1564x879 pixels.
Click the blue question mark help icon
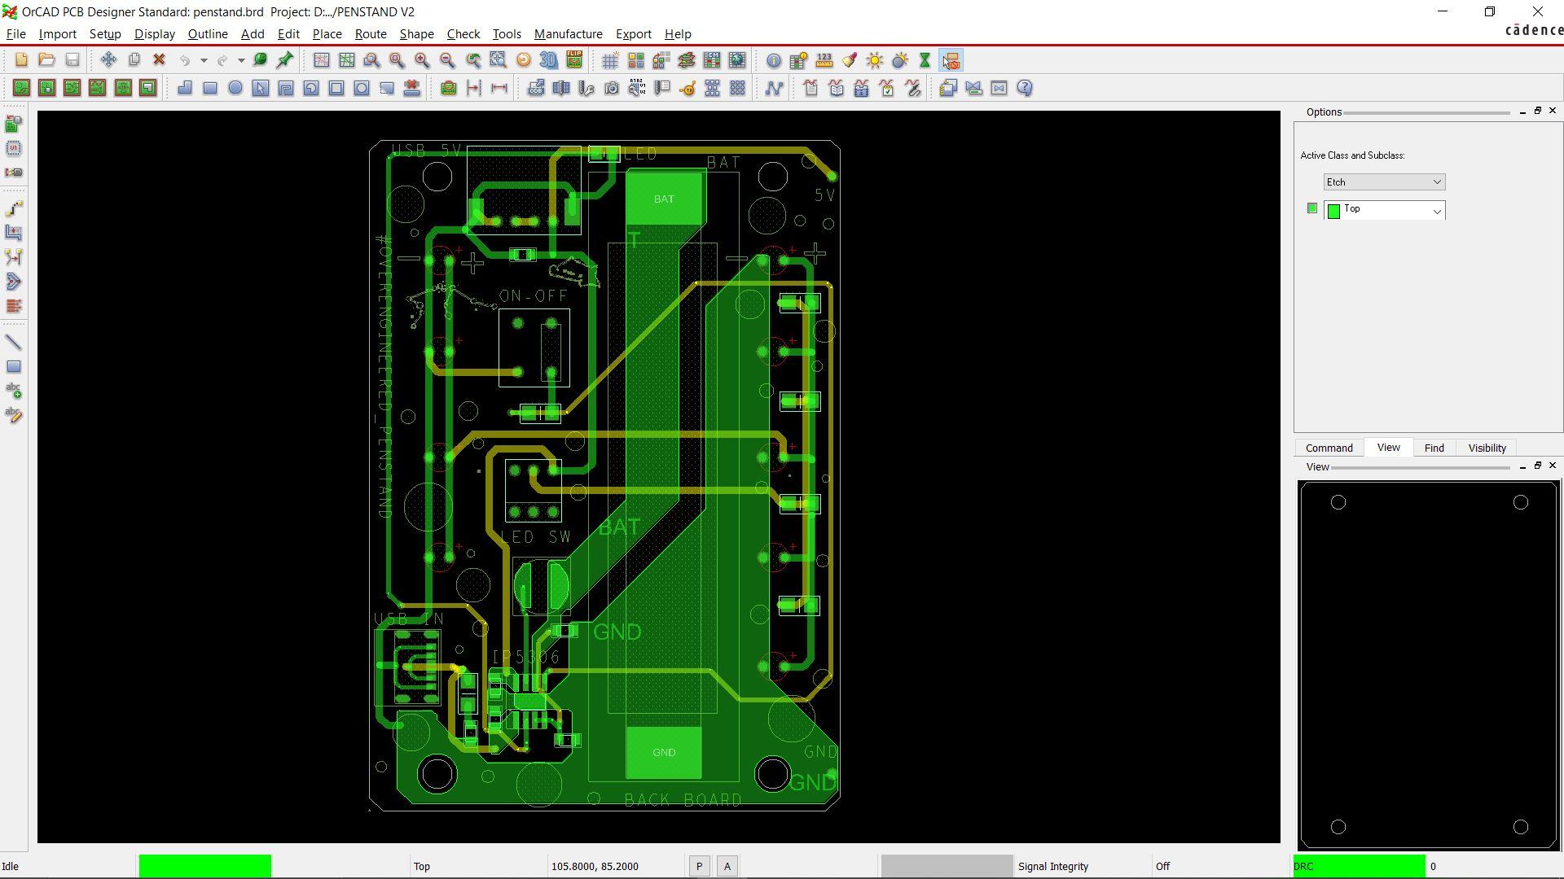click(x=1025, y=88)
